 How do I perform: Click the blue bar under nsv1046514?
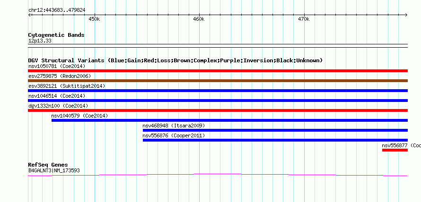[218, 101]
